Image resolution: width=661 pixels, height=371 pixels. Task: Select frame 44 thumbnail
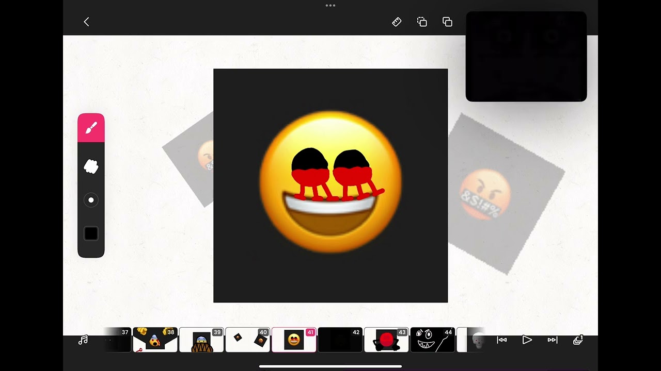click(x=432, y=340)
